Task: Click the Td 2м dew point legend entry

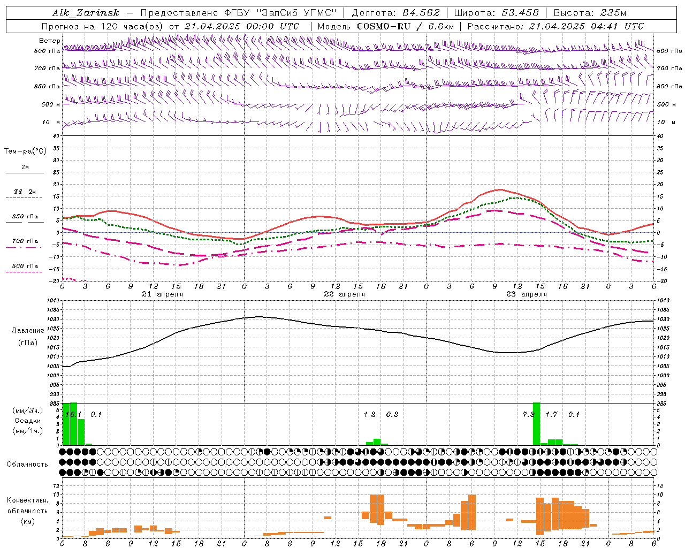Action: 25,192
